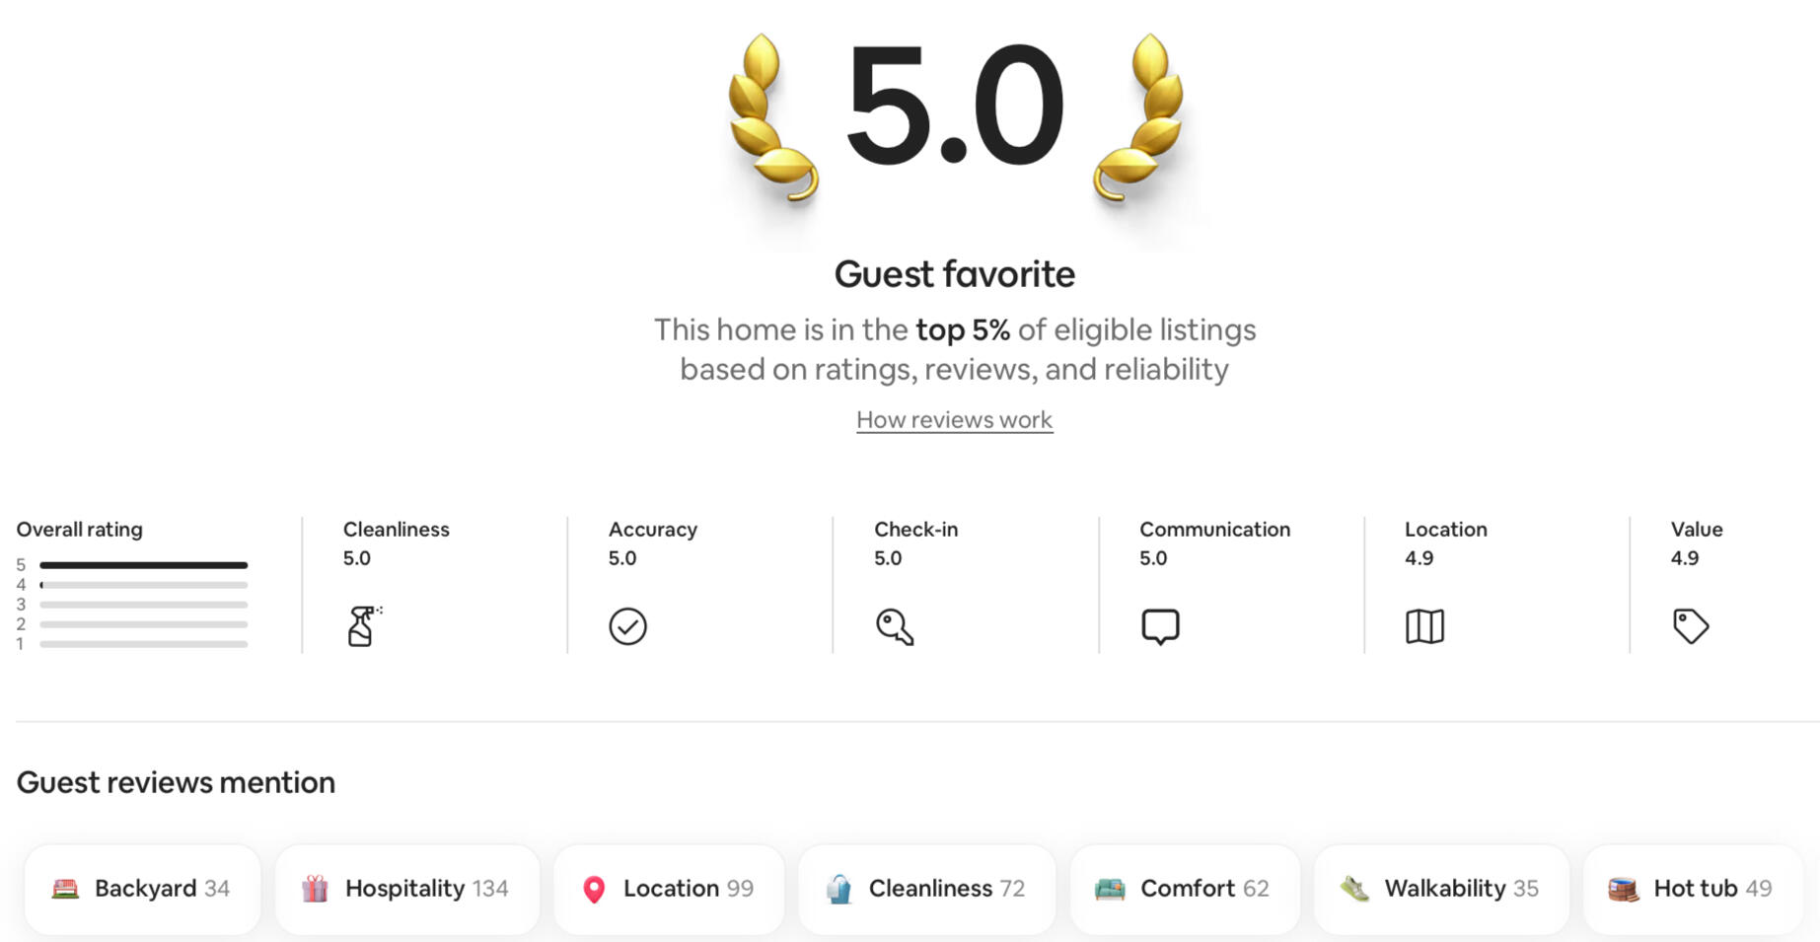Click the large 5.0 rating number
Viewport: 1820px width, 942px height.
click(x=954, y=105)
